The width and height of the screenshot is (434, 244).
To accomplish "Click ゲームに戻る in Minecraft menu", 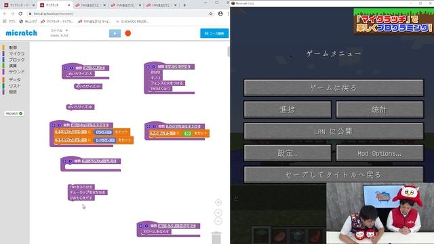I will coord(334,88).
